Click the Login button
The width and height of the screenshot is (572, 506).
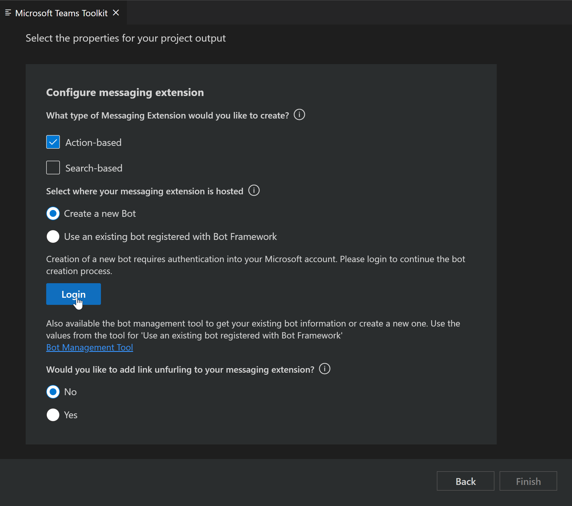(74, 294)
